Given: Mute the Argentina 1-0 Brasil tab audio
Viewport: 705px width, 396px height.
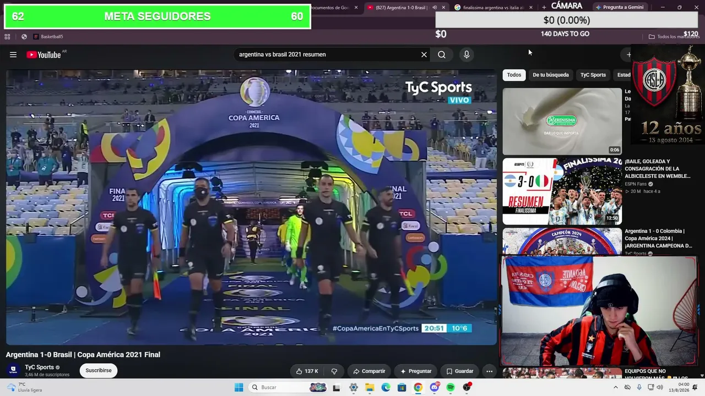Looking at the screenshot, I should [x=435, y=8].
